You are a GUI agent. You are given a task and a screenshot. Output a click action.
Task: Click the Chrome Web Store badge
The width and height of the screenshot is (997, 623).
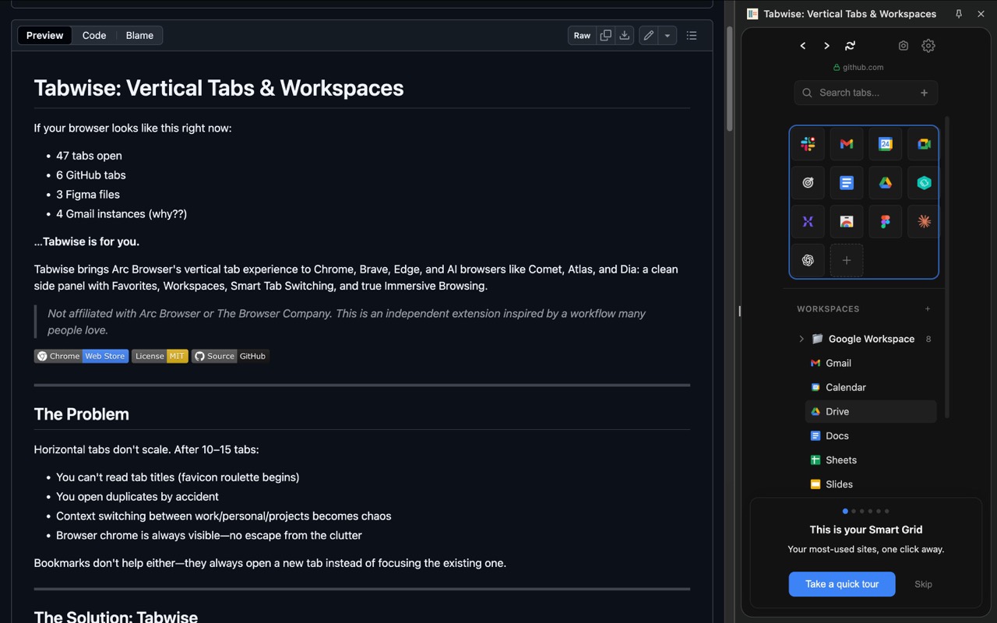pyautogui.click(x=82, y=356)
